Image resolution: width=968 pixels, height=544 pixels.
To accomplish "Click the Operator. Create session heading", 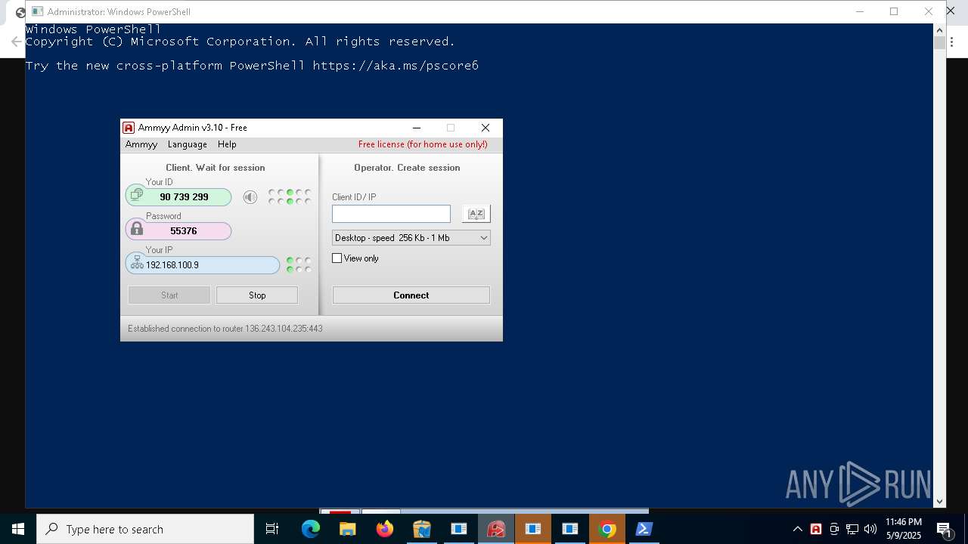I will pyautogui.click(x=407, y=168).
